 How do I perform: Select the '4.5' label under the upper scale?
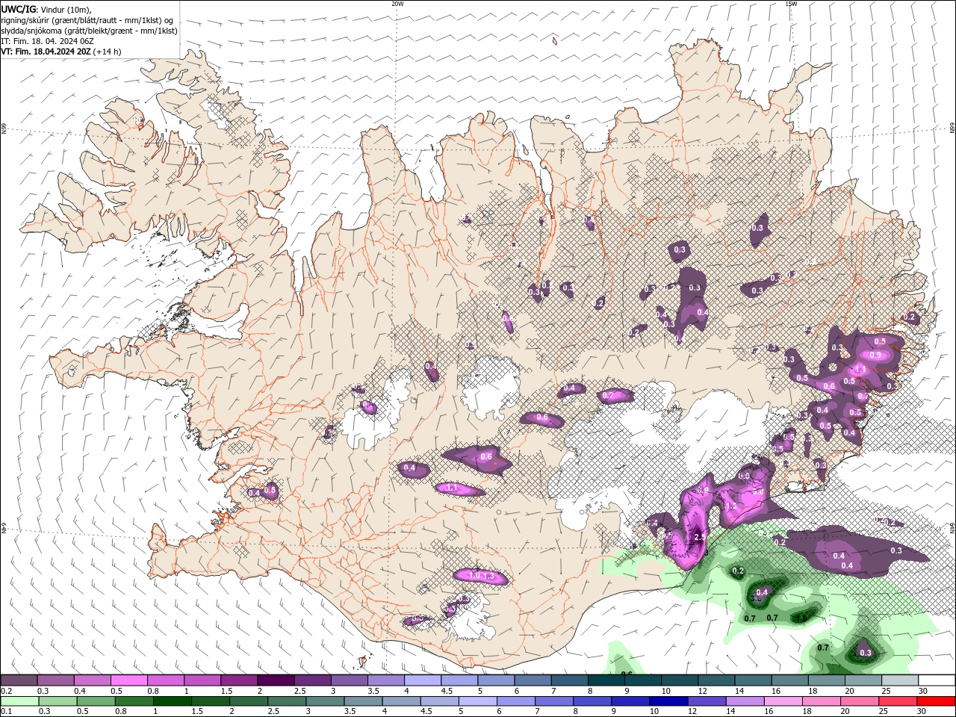[x=447, y=692]
